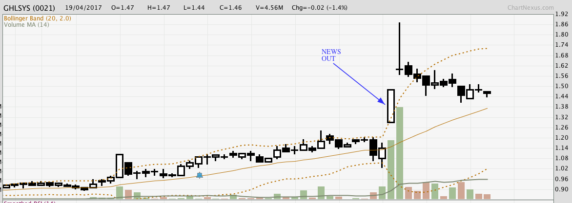Select the blue arrow annotation pointing at the candle
Screen dimensions: 572x203
pyautogui.click(x=359, y=83)
